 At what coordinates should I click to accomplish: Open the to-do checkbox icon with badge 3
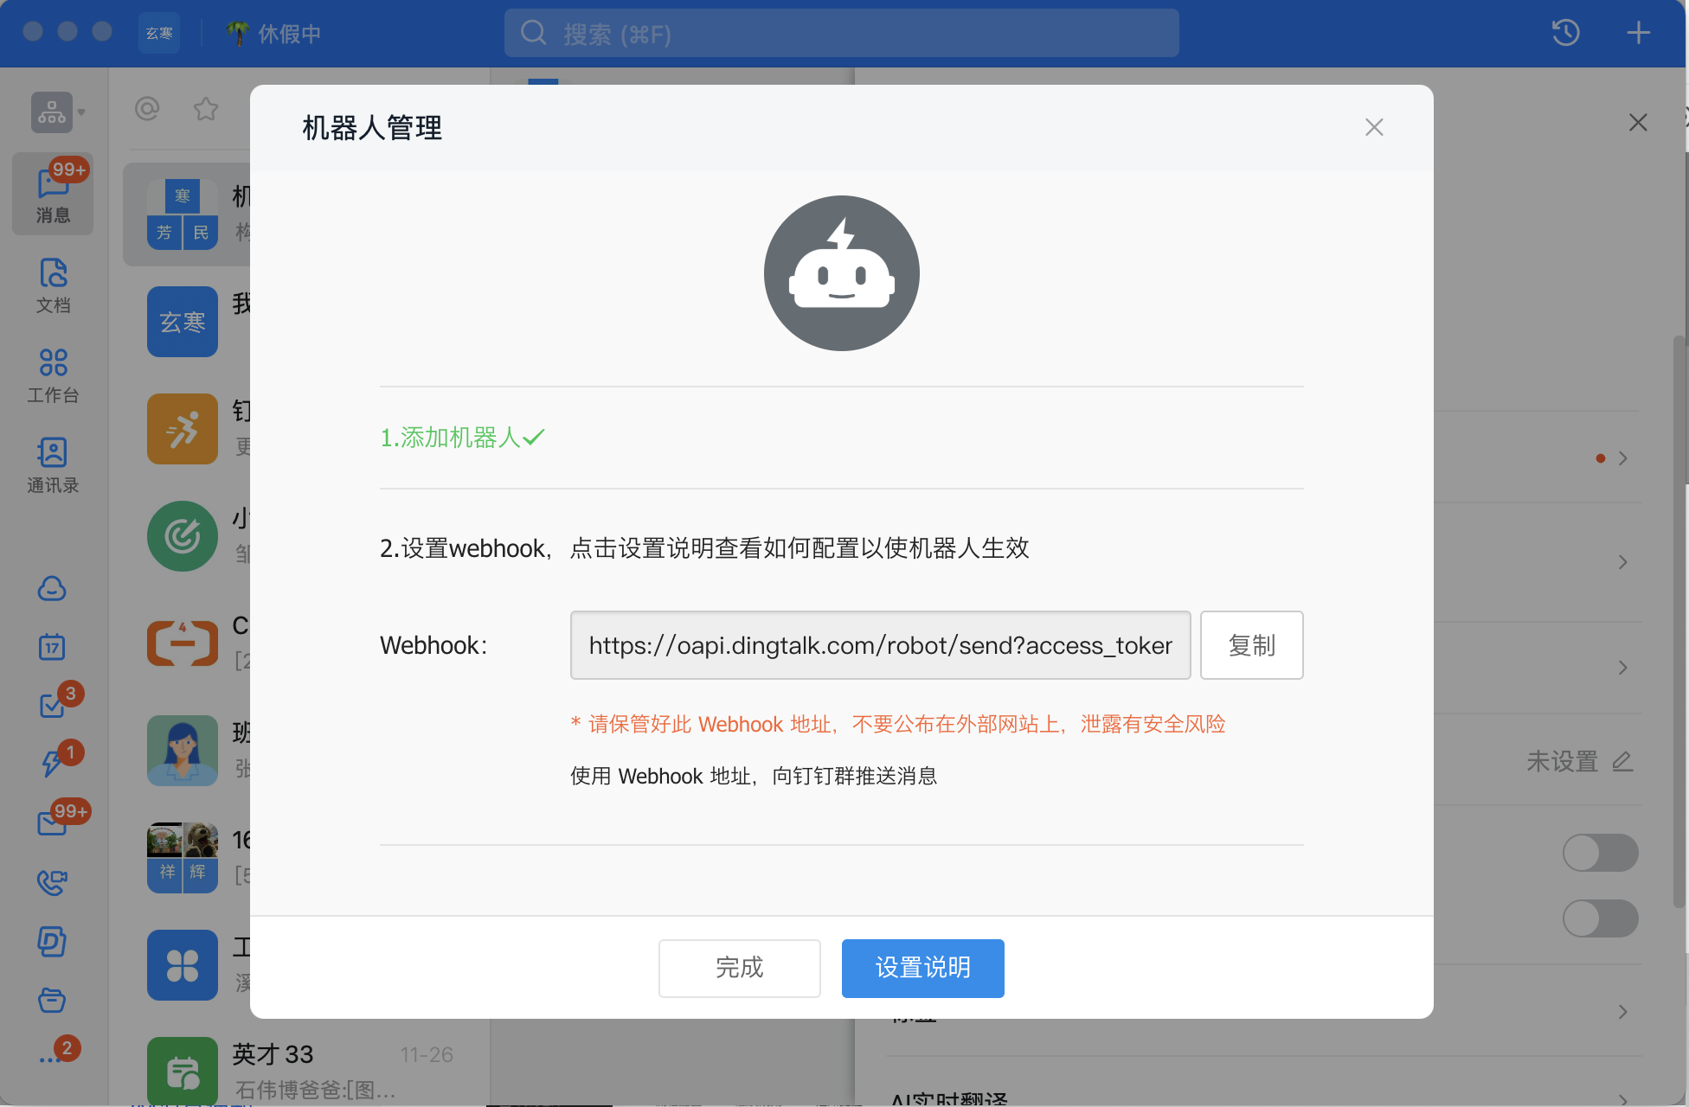[x=54, y=704]
